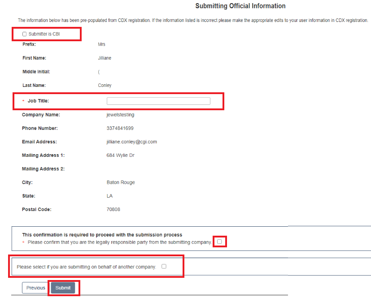
Task: Tick submitting on behalf of another company
Action: [164, 266]
